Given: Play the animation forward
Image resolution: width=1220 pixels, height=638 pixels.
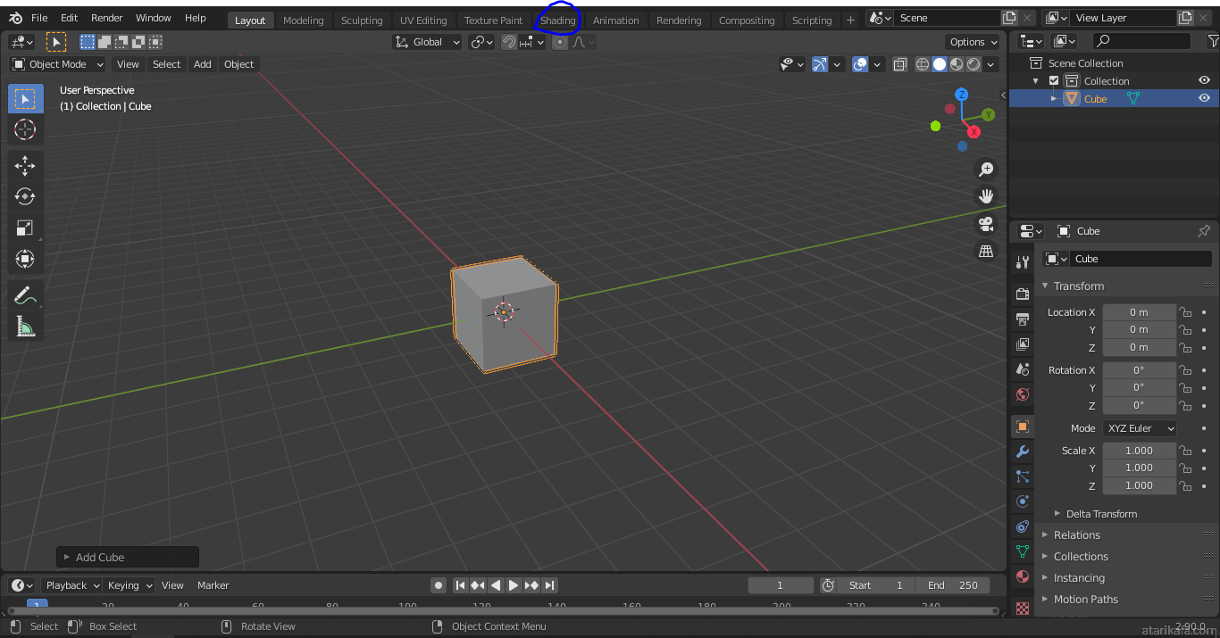Looking at the screenshot, I should coord(514,585).
